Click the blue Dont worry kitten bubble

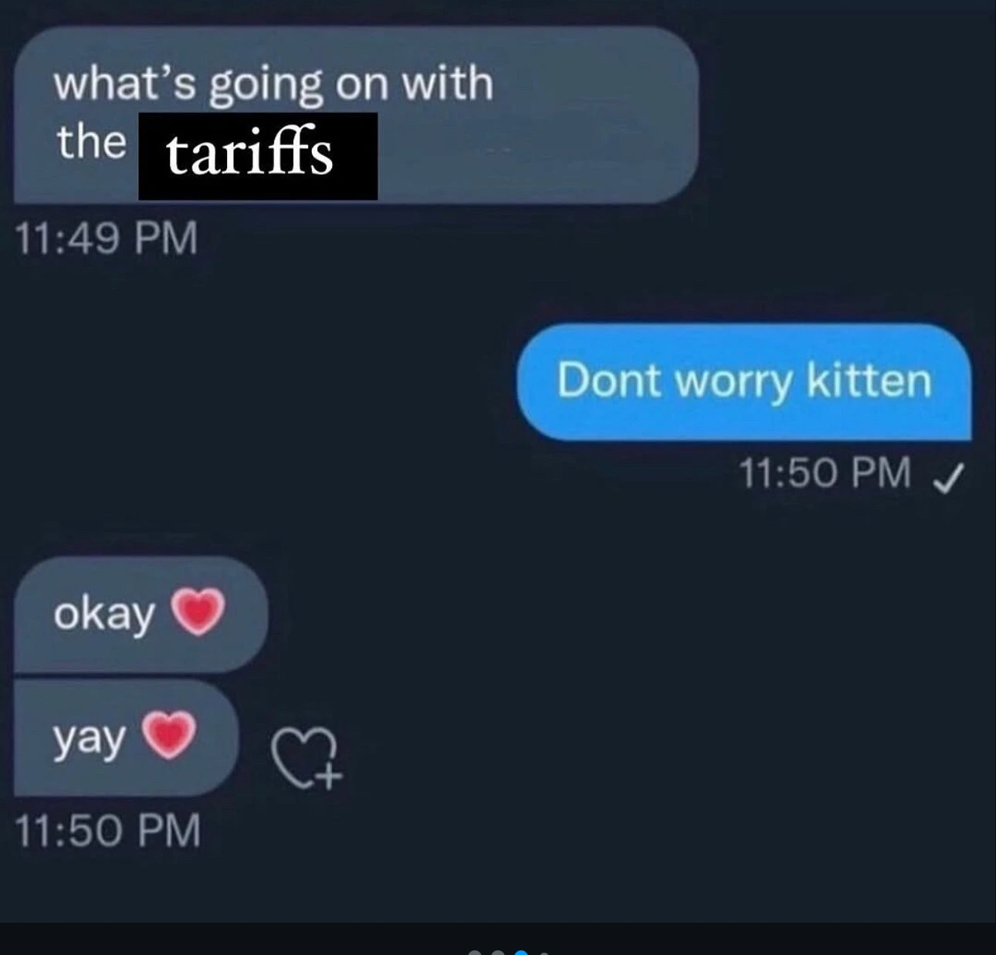point(744,381)
